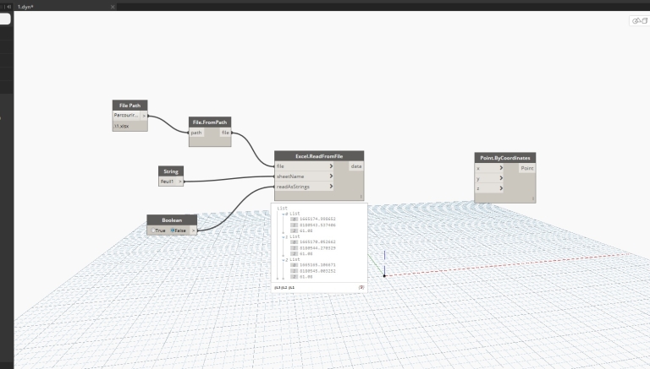Collapse the library sidebar with the arrow icon
Screen dimensions: 650x369
[x=8, y=7]
